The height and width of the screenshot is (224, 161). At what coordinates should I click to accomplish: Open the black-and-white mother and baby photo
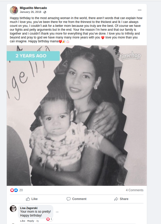(77, 116)
